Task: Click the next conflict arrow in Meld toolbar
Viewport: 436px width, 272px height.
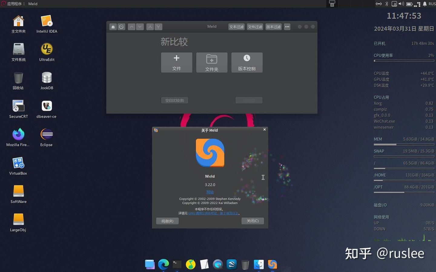Action: 158,27
